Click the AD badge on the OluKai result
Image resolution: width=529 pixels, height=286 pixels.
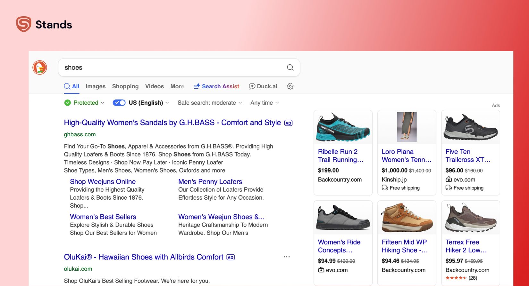231,258
